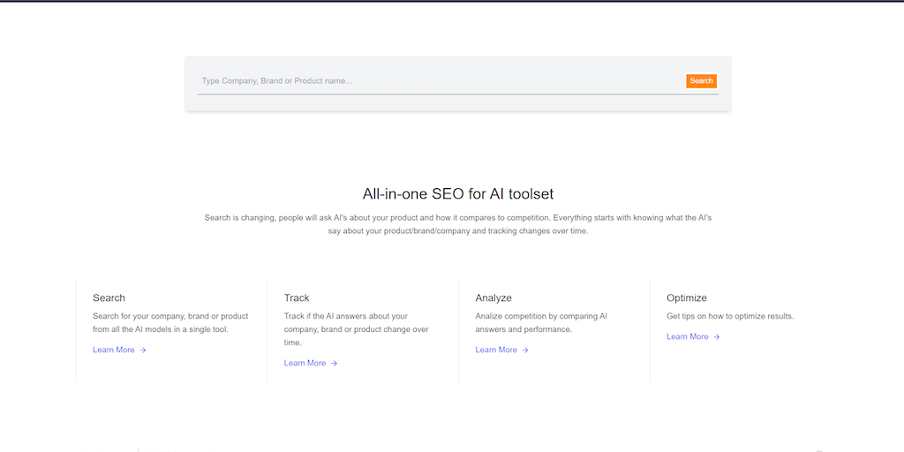
Task: Click the Track card description text
Action: (357, 329)
